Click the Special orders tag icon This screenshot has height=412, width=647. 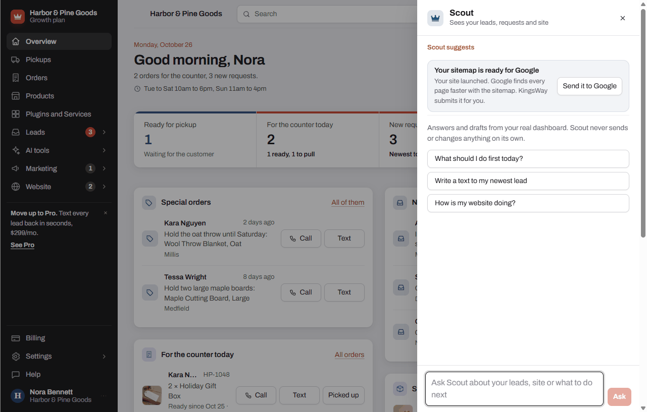pos(148,203)
